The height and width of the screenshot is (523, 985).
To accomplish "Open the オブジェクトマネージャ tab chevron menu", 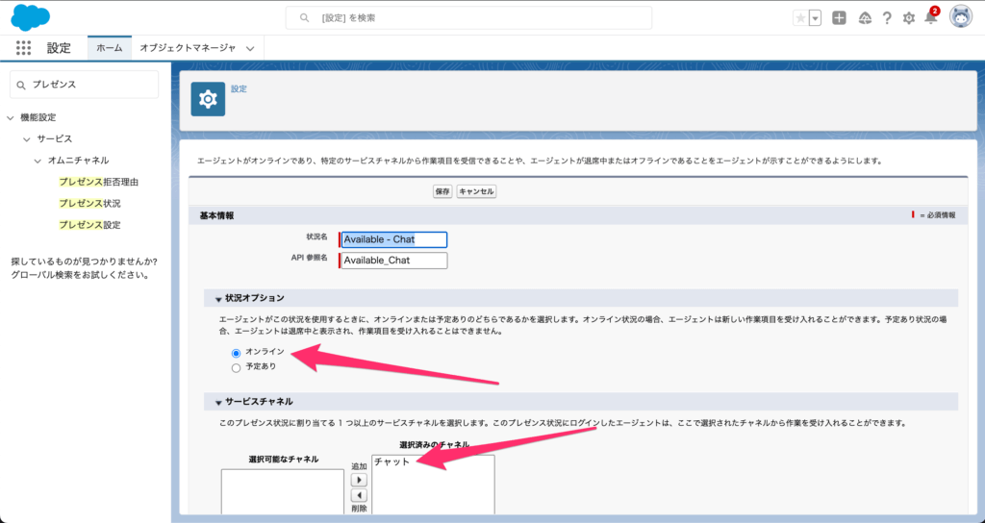I will (x=250, y=48).
